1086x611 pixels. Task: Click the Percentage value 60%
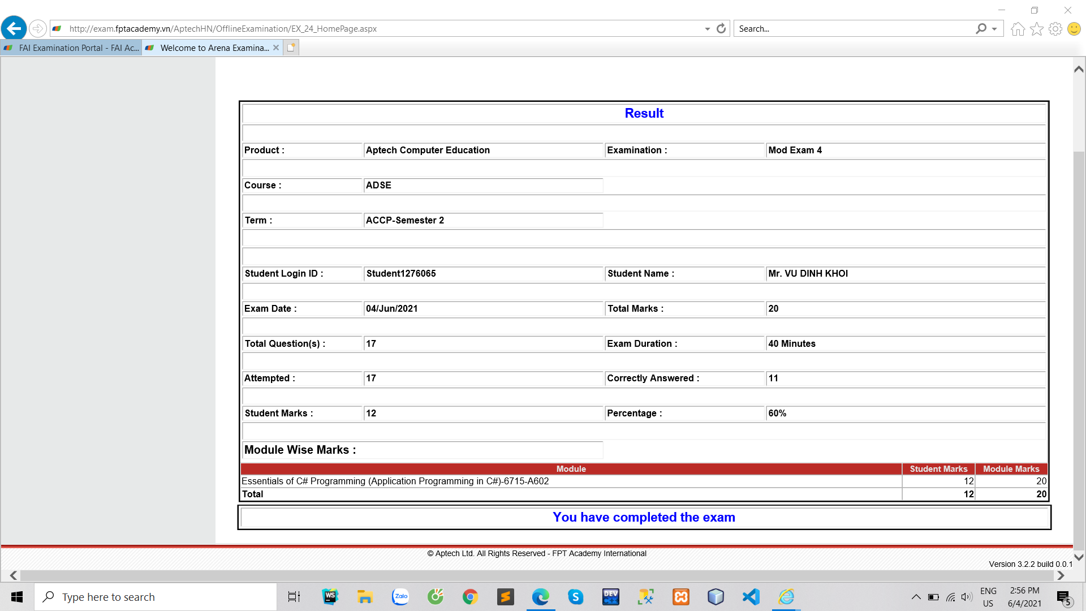[x=777, y=414]
